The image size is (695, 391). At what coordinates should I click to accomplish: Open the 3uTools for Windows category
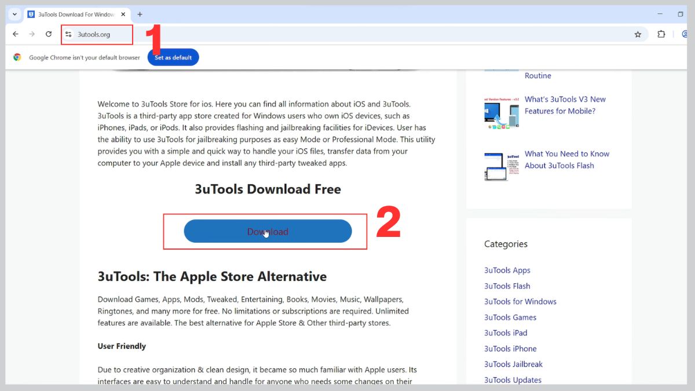520,301
